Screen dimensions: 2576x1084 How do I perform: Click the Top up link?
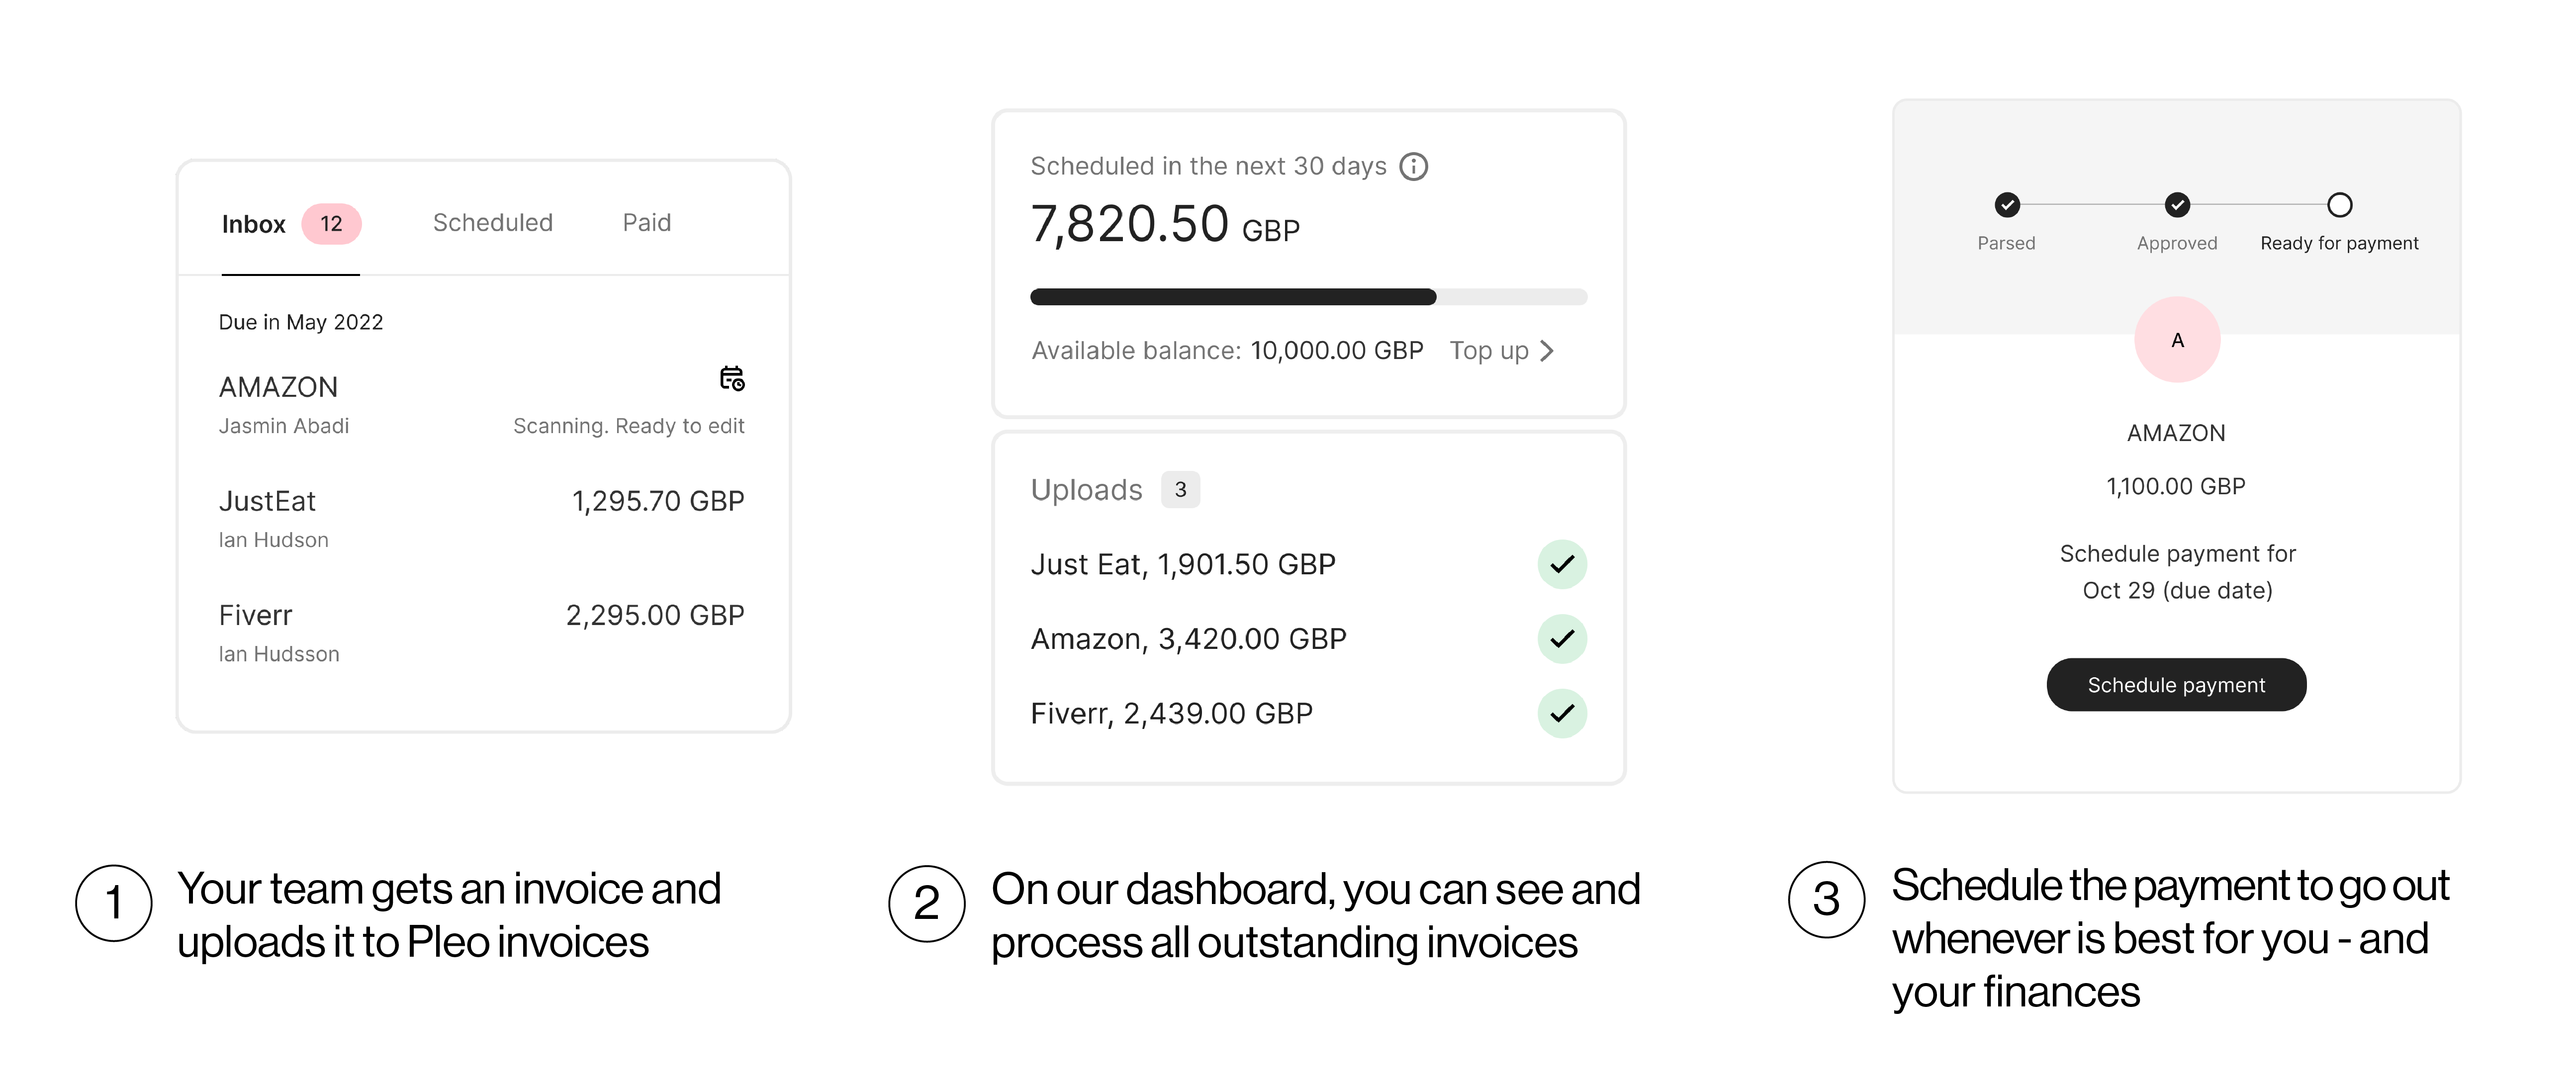(1490, 350)
